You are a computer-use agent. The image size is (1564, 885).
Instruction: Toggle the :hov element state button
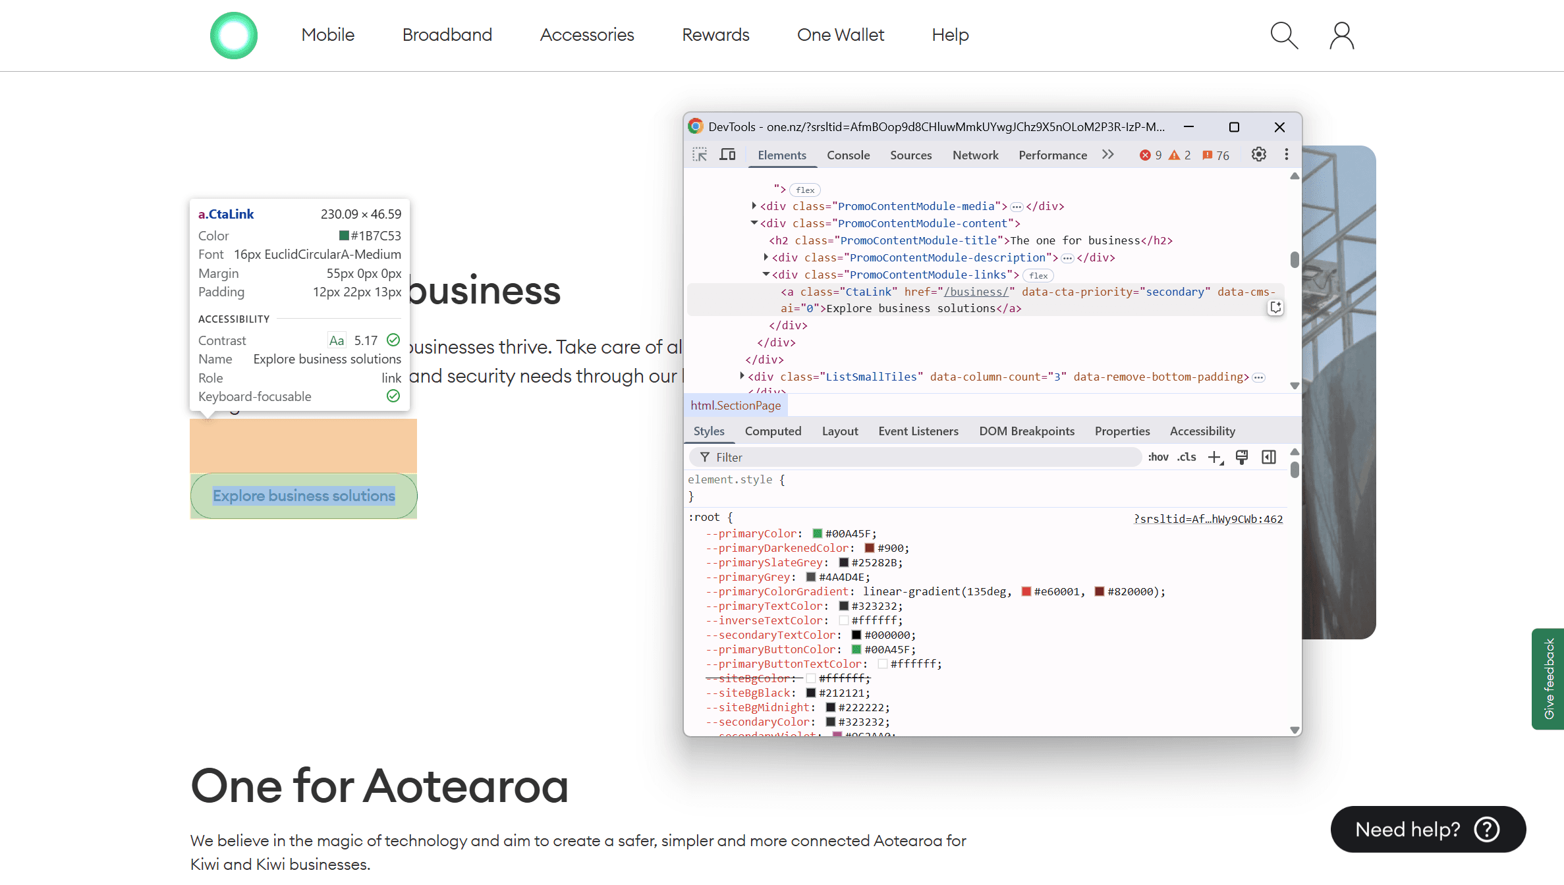1158,457
